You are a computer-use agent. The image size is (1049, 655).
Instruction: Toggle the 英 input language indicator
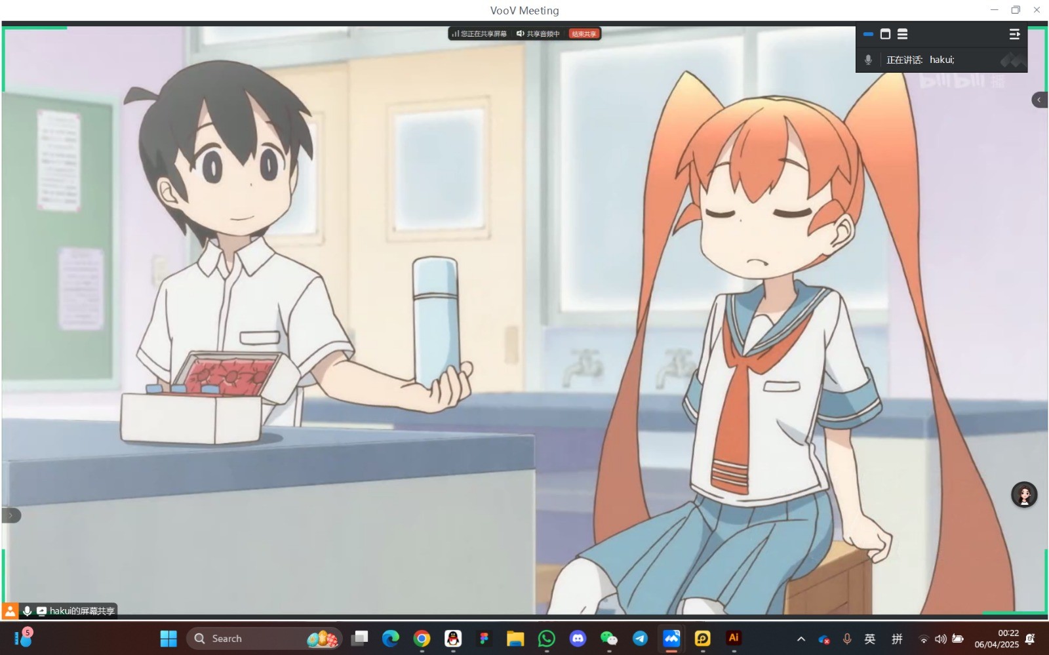point(870,639)
